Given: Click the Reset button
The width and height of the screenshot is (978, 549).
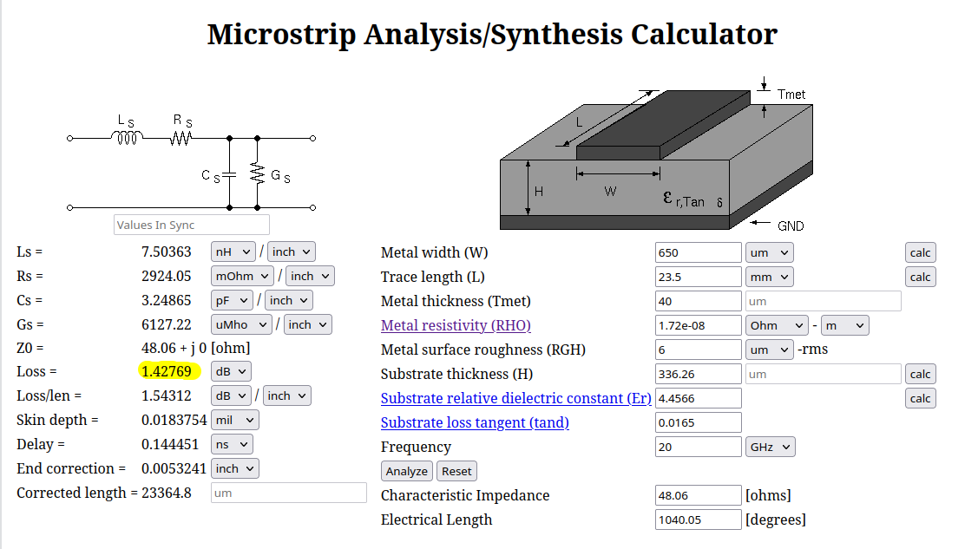Looking at the screenshot, I should click(x=456, y=471).
